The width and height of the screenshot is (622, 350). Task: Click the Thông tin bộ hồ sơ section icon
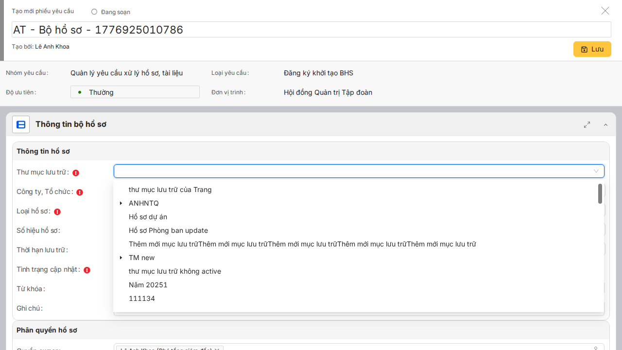pyautogui.click(x=21, y=124)
